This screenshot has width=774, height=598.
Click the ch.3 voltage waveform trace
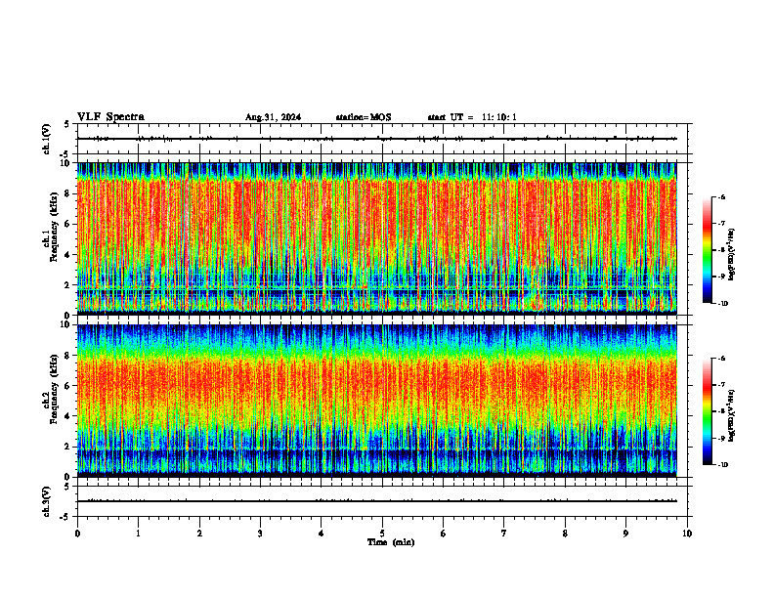[376, 501]
